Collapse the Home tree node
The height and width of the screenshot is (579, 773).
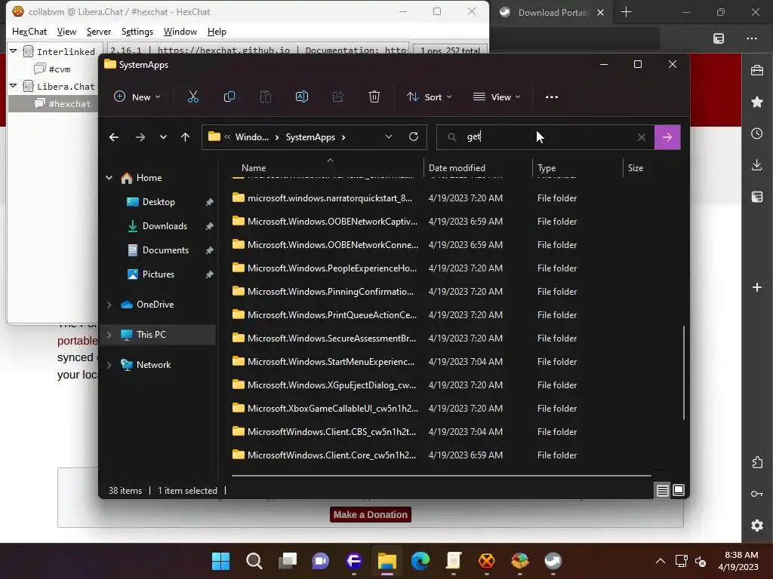point(109,178)
